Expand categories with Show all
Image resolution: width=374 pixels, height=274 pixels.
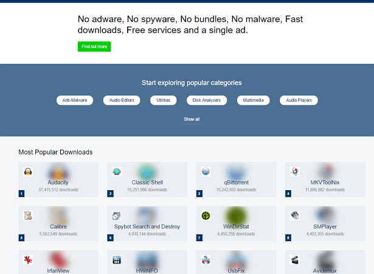[192, 119]
